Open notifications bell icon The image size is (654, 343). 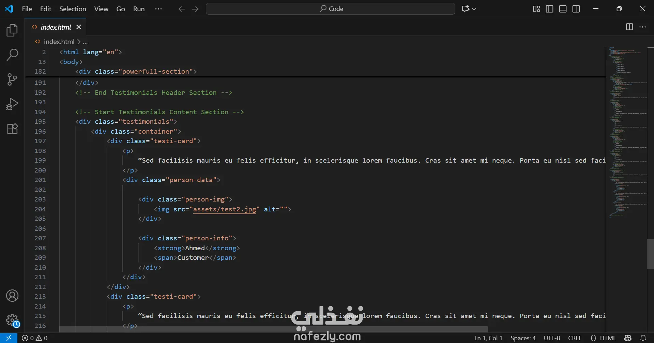click(x=643, y=338)
